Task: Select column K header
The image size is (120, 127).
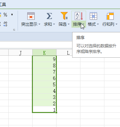Action: [x=44, y=52]
